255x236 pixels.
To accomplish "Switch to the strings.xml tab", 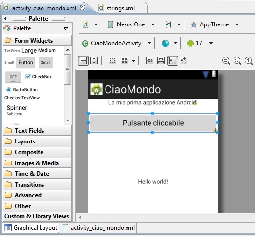I will click(121, 8).
